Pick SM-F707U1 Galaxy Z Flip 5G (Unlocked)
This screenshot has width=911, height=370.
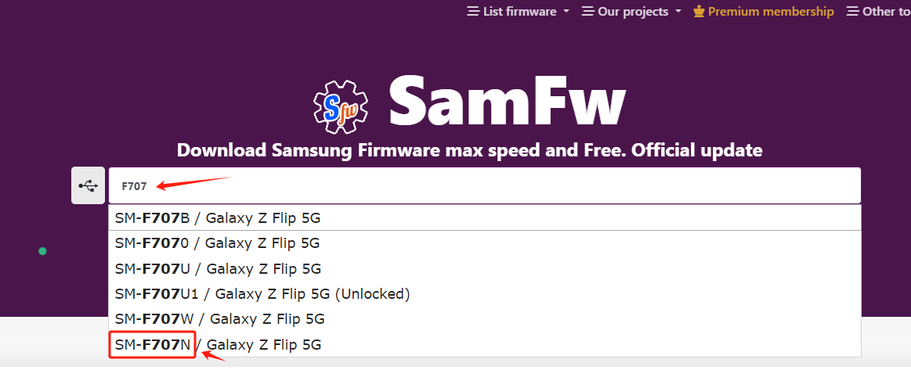(485, 294)
